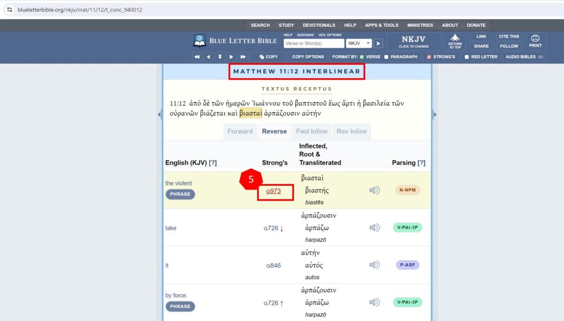Open the NKJV version dropdown
Image resolution: width=564 pixels, height=321 pixels.
pos(359,43)
